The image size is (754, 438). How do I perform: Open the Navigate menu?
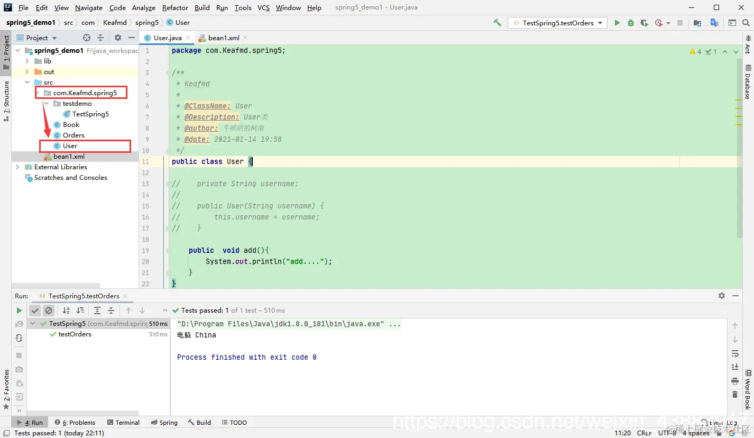pyautogui.click(x=89, y=7)
